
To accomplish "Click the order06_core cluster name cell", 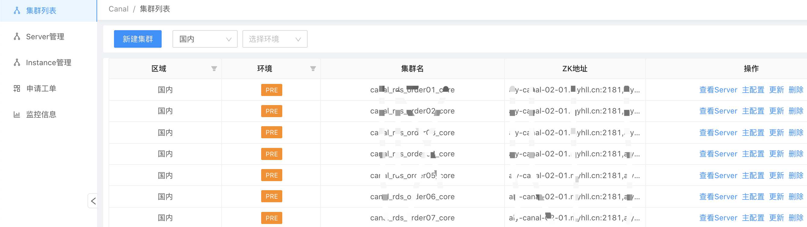I will (x=412, y=197).
